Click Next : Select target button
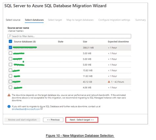Screen dimensions: 156x140 point(82,120)
